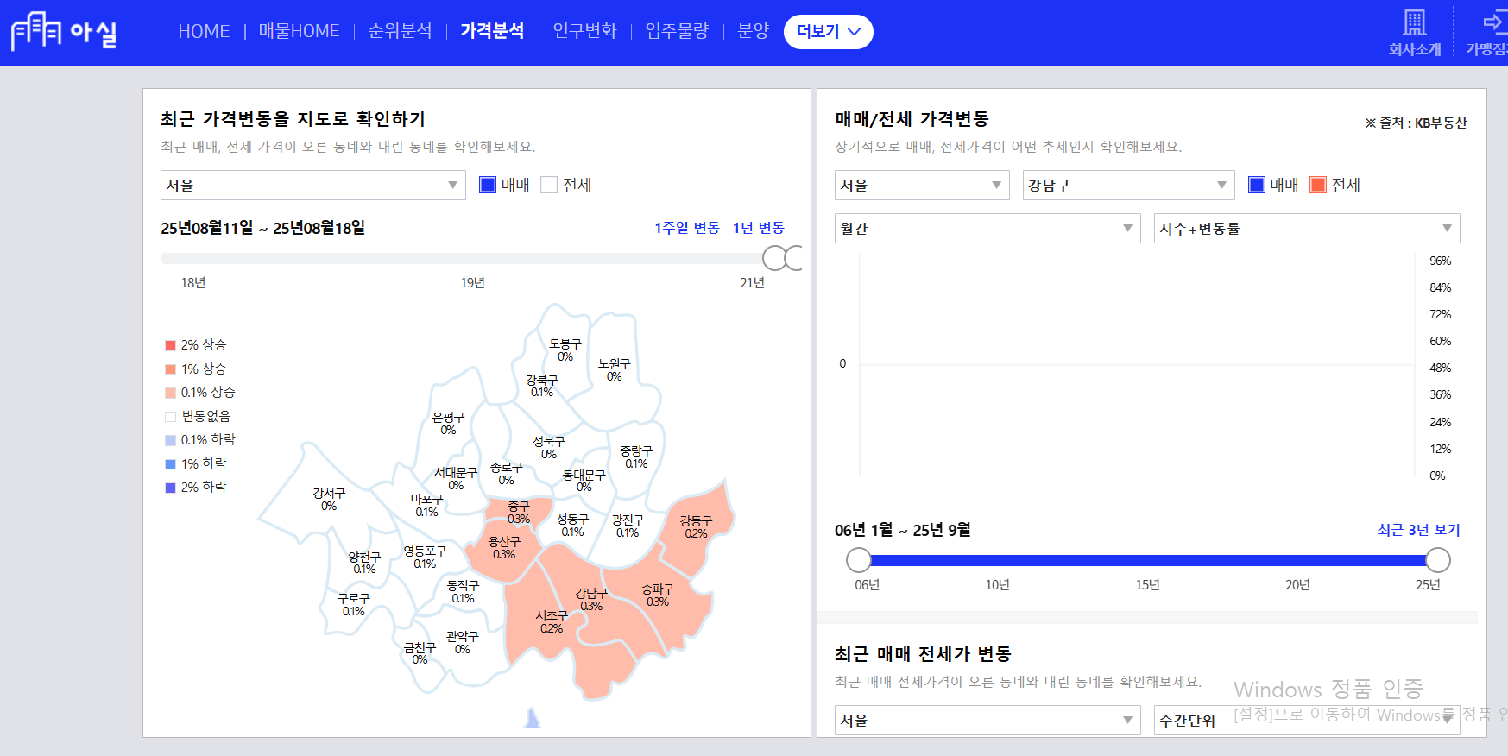Select 송파구 on the Seoul map
The width and height of the screenshot is (1508, 756).
point(657,595)
